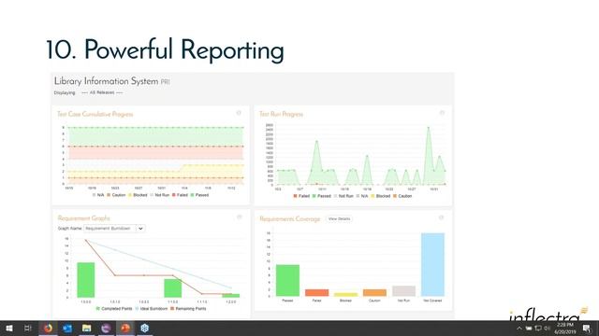Toggle N/A legend in Test Case Cumulative Progress
The height and width of the screenshot is (336, 599).
tap(98, 195)
